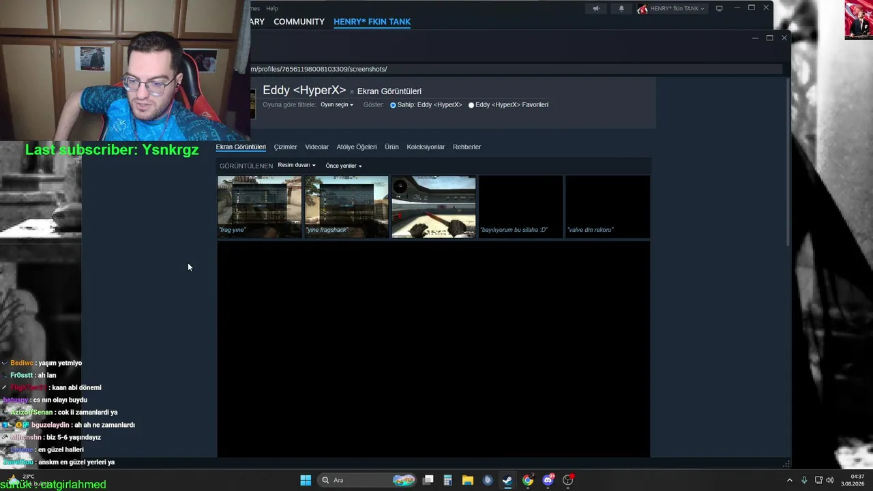Switch to the Ürün tab
Screen dimensions: 873x491
391,147
